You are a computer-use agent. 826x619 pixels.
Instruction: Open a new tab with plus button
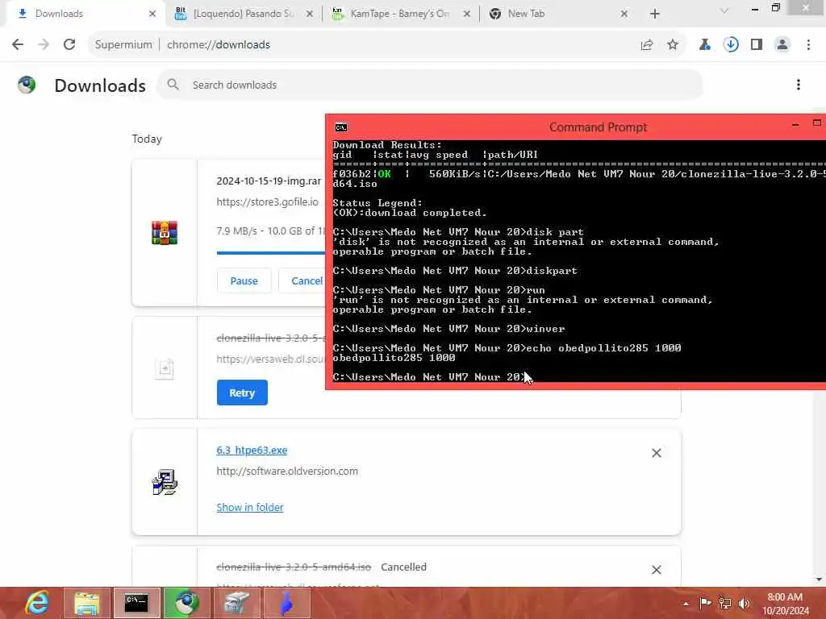pyautogui.click(x=655, y=14)
